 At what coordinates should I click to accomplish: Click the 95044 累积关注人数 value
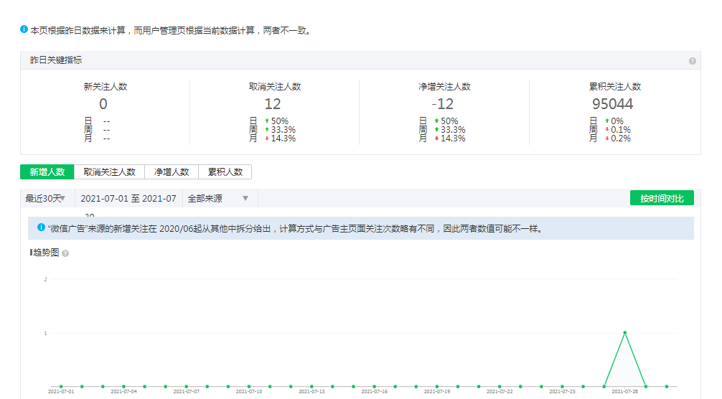tap(614, 104)
